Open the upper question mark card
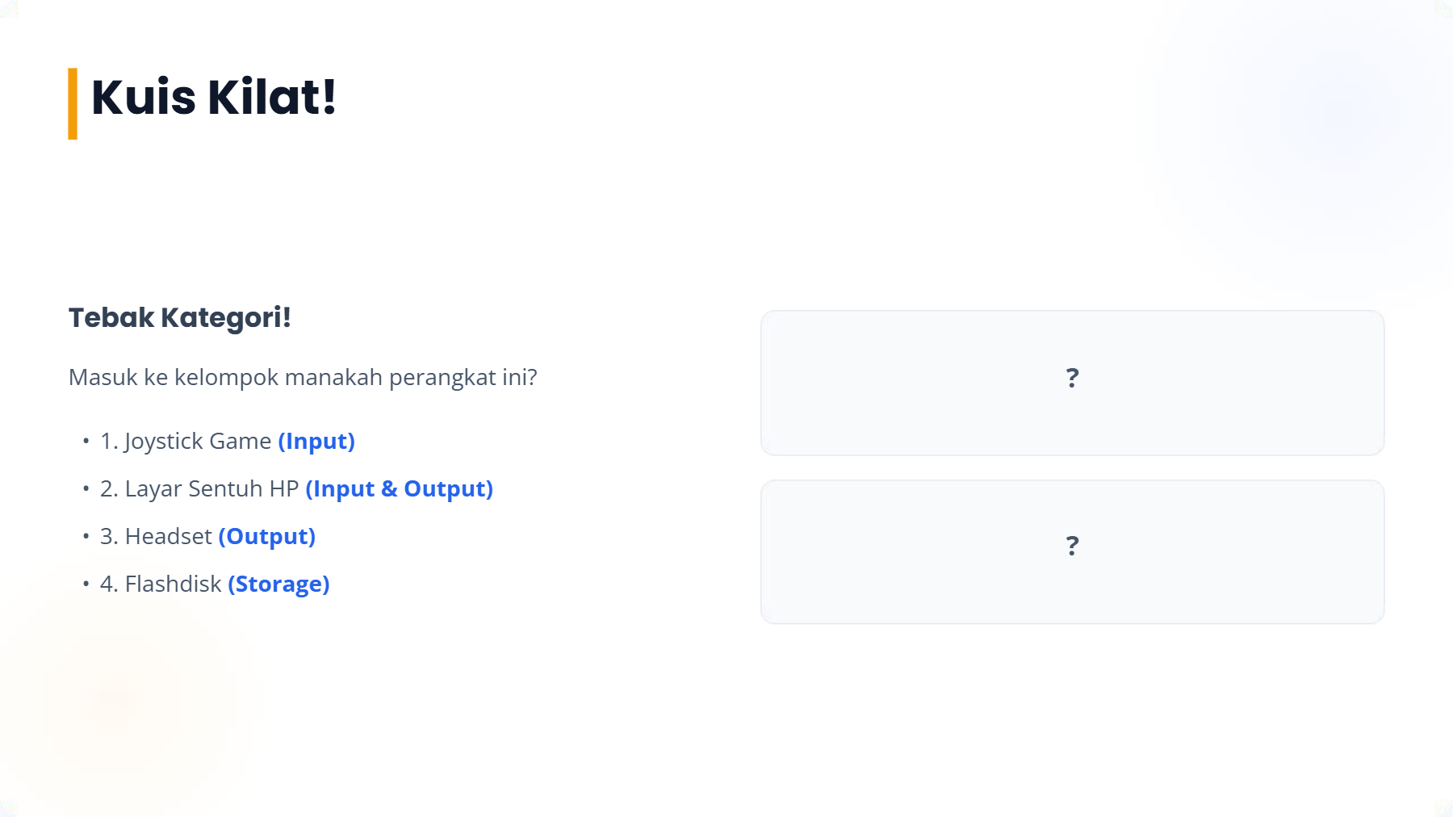The width and height of the screenshot is (1453, 817). pos(1072,383)
